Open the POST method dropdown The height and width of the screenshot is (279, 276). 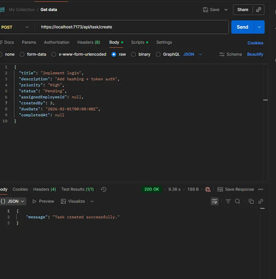point(15,27)
